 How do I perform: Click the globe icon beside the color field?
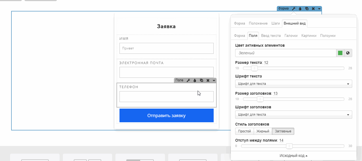[348, 53]
